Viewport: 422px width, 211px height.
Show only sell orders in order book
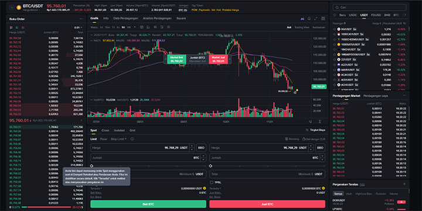point(23,28)
